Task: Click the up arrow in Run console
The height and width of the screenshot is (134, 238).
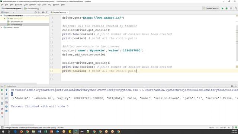Action: 6,90
